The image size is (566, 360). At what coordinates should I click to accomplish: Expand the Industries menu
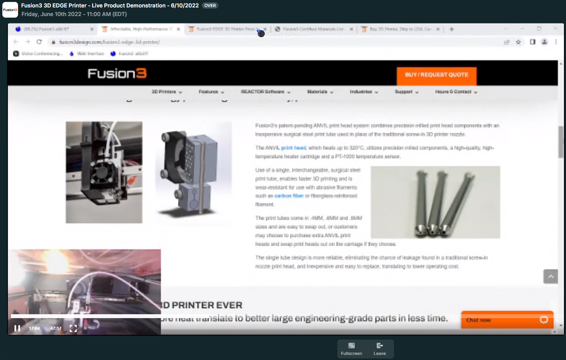click(364, 92)
